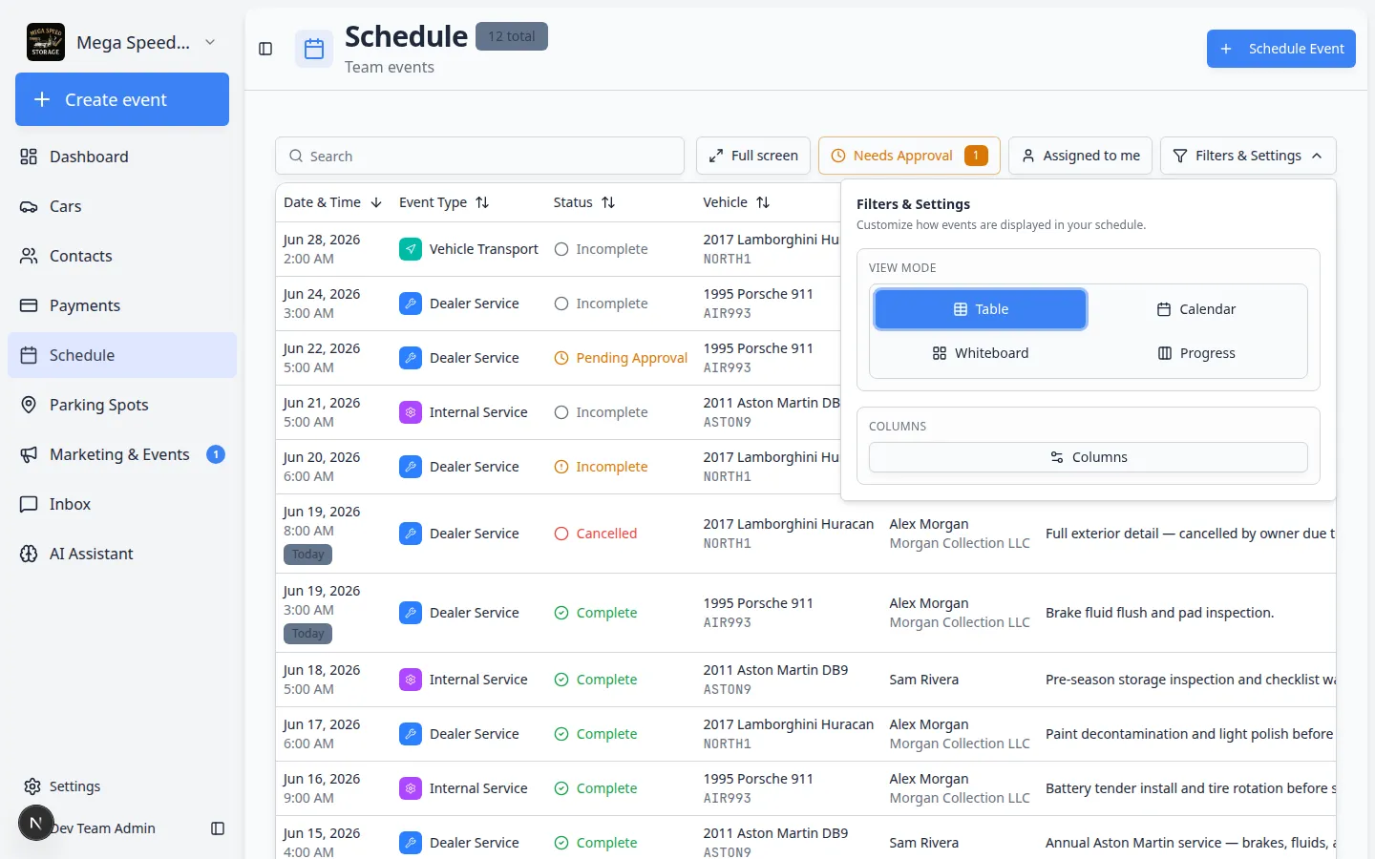Click the Brake fluid flush description
Screen dimensions: 1375x859
click(1160, 613)
